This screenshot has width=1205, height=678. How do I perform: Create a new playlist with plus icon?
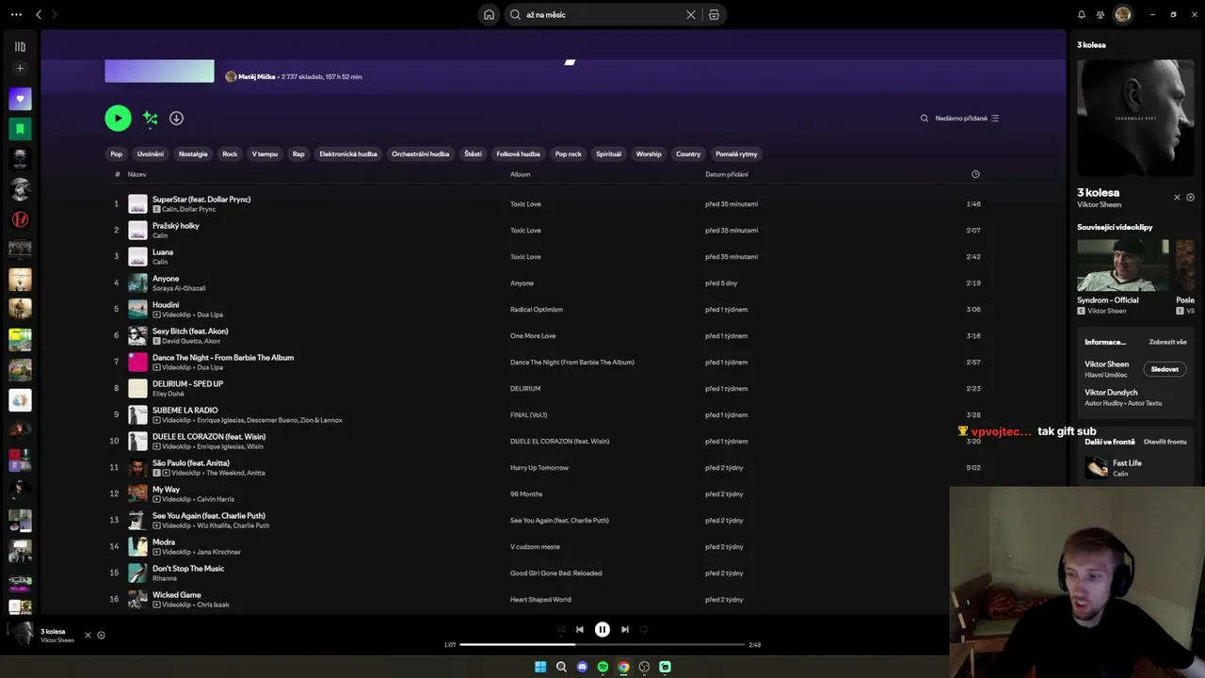(x=20, y=69)
